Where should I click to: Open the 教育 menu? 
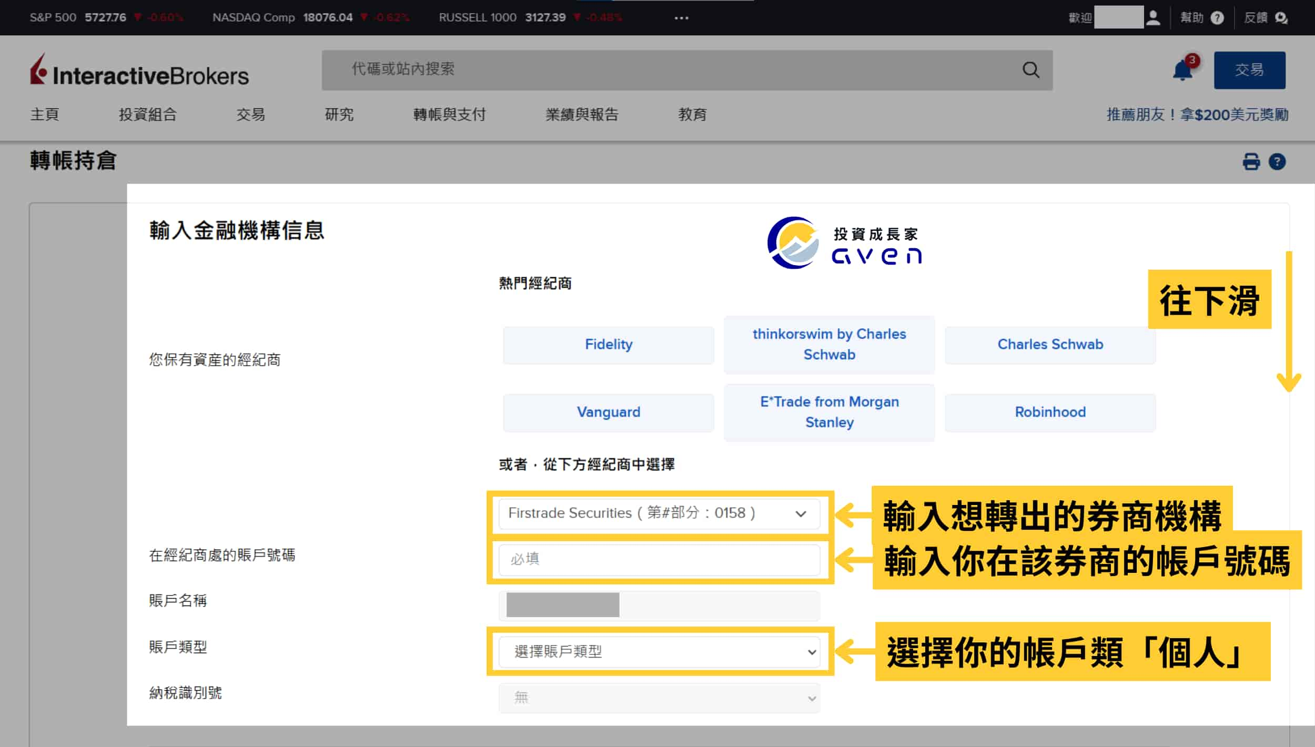692,115
